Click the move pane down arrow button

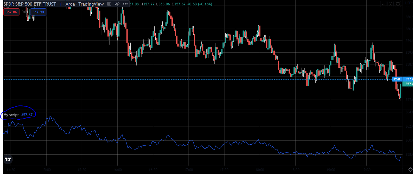383,4
